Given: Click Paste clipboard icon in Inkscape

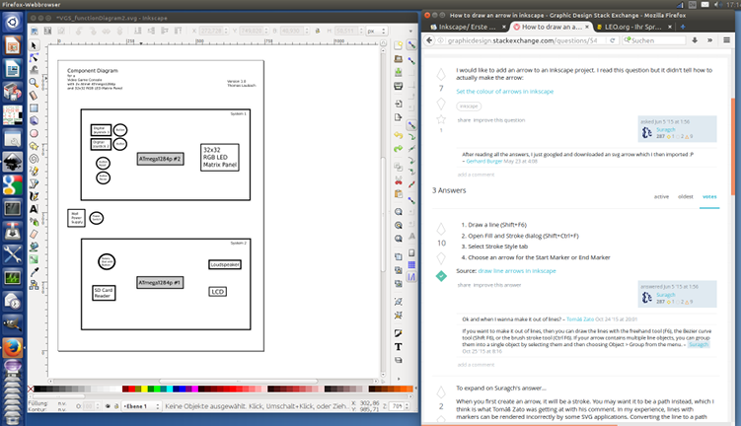Looking at the screenshot, I should point(399,193).
